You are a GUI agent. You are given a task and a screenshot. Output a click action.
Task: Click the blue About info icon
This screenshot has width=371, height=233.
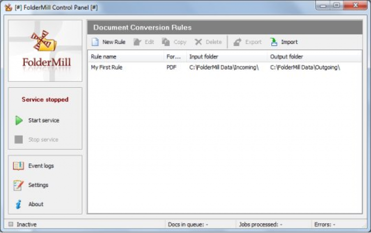[x=18, y=204]
